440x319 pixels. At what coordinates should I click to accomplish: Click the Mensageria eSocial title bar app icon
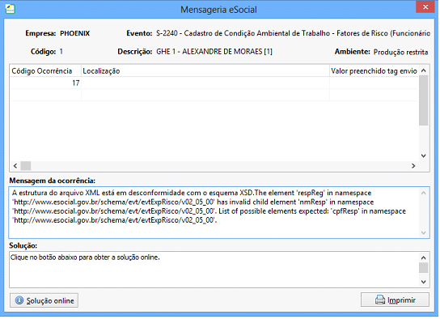[x=11, y=9]
